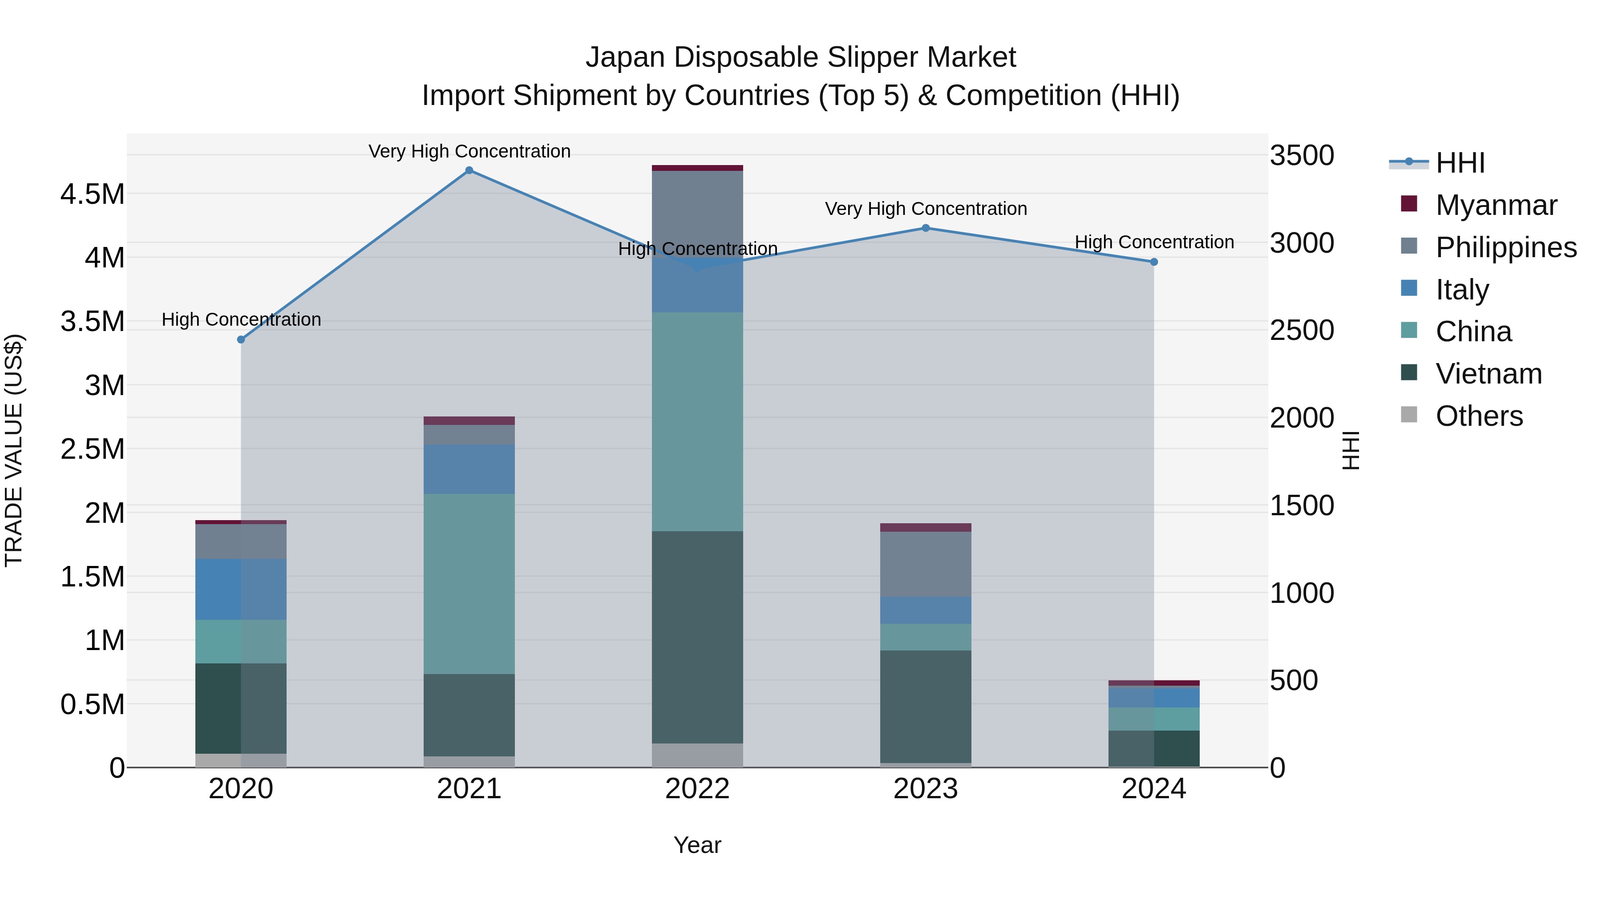Click the Philippines segment of the 2020 bar
This screenshot has width=1602, height=901.
(241, 541)
